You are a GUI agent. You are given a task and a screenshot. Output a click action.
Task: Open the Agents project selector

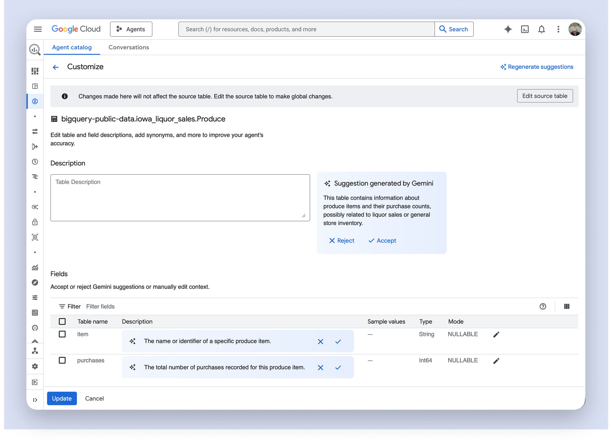click(131, 29)
